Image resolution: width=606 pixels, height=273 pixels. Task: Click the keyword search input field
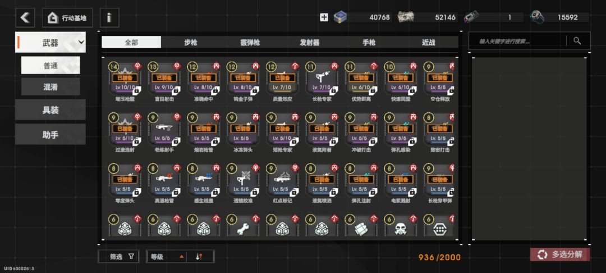pyautogui.click(x=518, y=41)
